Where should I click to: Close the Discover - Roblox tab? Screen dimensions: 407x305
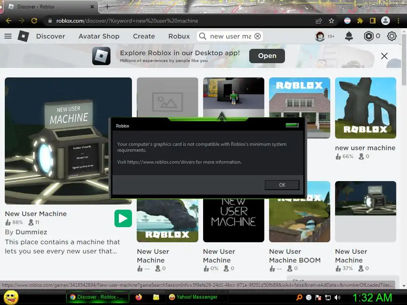pos(92,7)
